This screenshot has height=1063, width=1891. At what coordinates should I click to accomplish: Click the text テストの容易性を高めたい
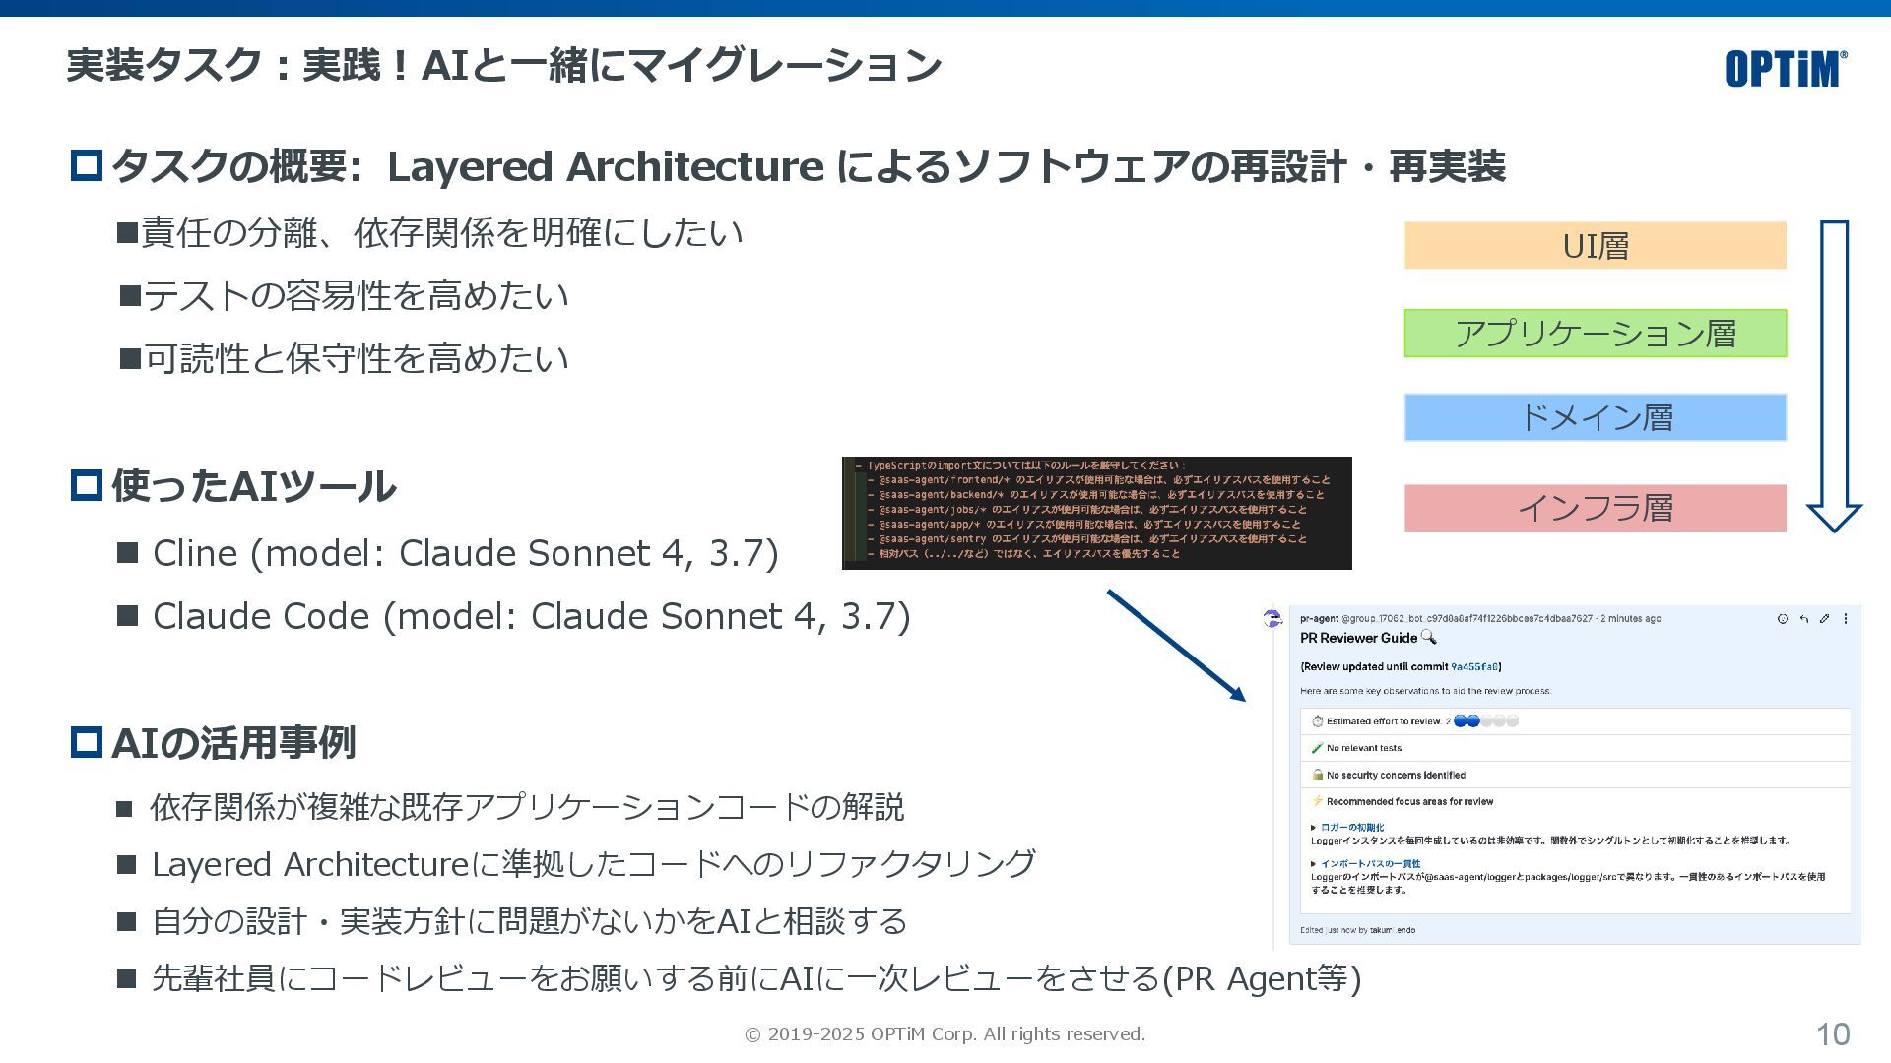coord(357,296)
